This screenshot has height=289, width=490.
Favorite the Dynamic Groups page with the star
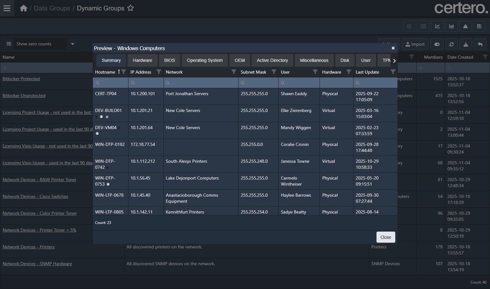[130, 8]
